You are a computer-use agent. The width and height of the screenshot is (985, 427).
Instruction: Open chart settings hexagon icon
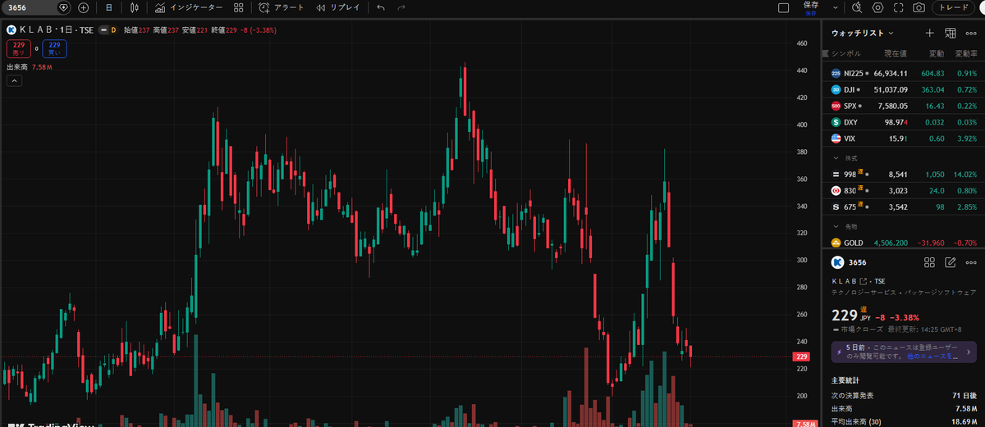[877, 7]
